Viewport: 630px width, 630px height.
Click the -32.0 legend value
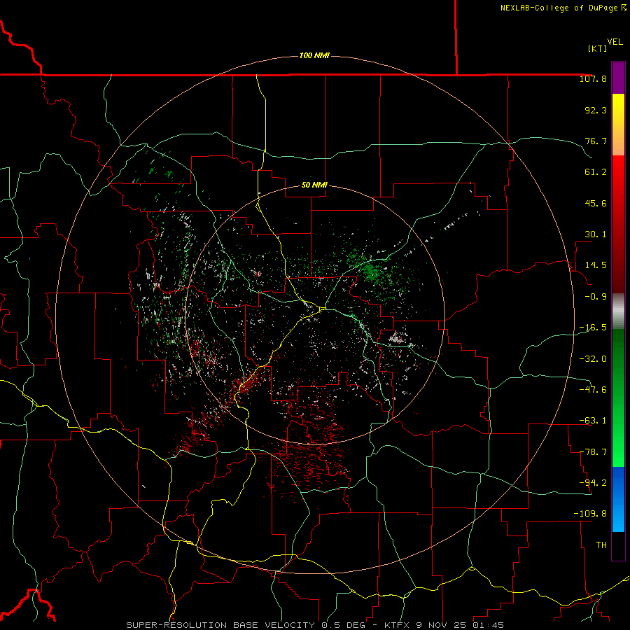coord(593,358)
